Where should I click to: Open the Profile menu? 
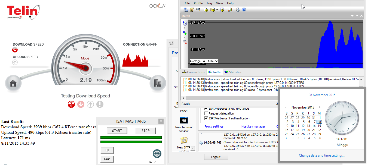pos(198,3)
